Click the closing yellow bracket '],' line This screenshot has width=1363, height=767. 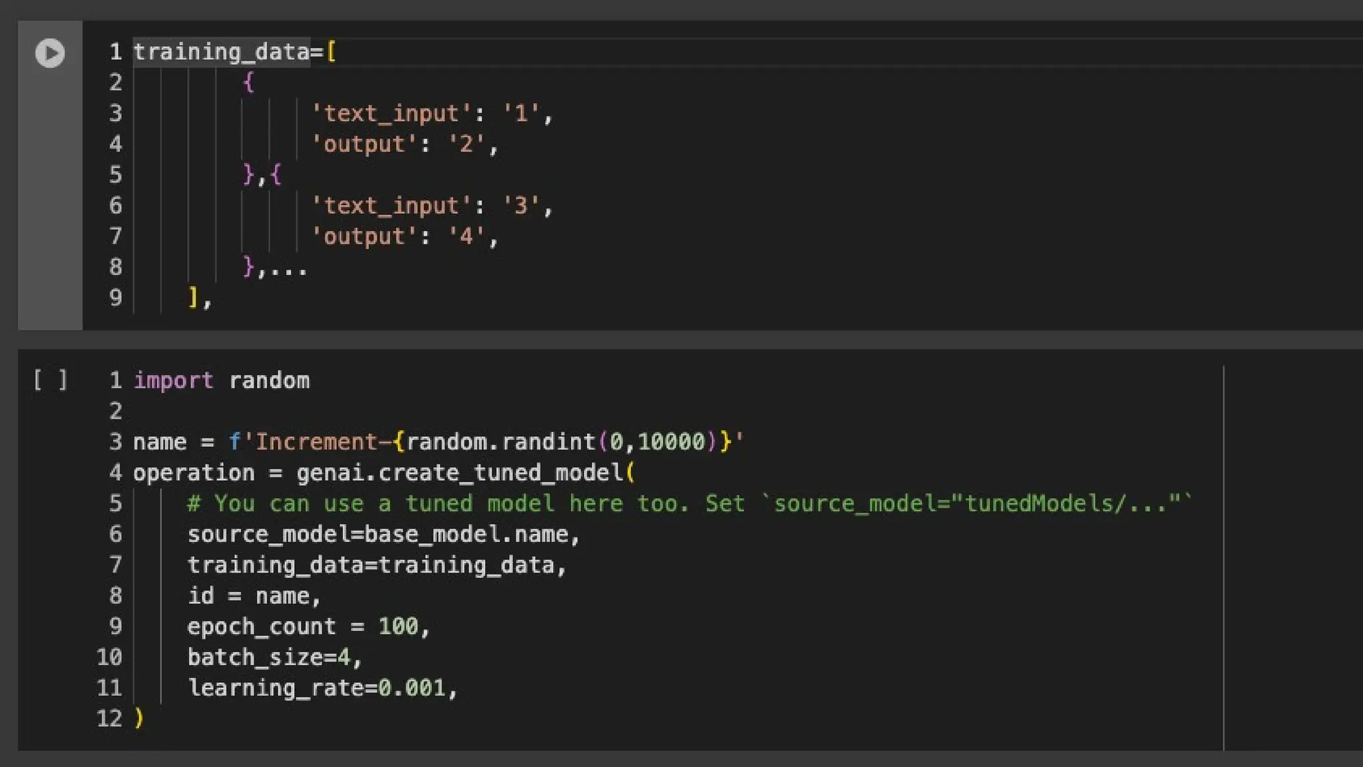[200, 298]
